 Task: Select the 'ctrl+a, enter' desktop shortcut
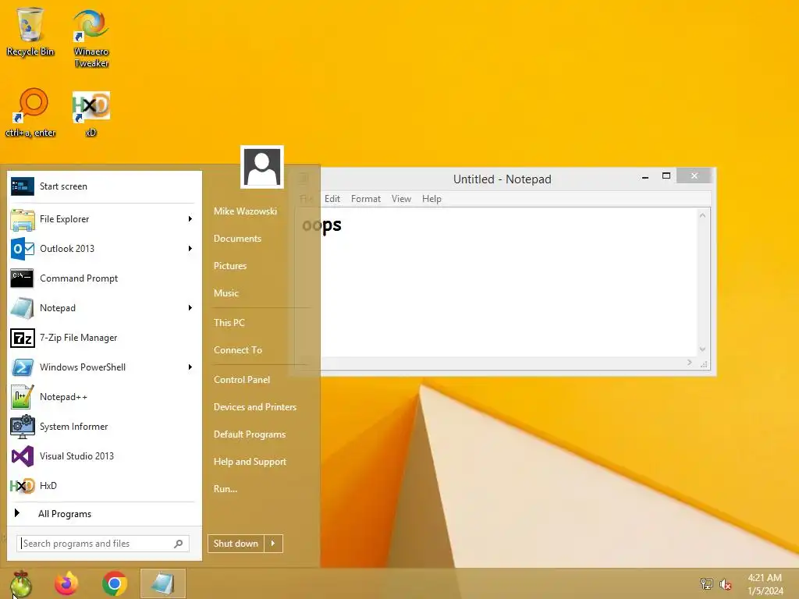point(30,113)
